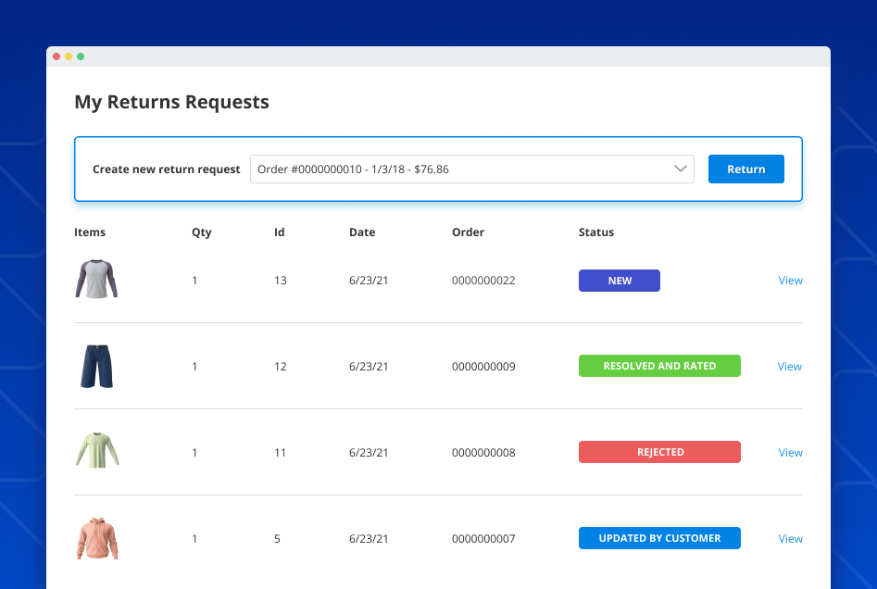
Task: Click the pink hoodie thumbnail
Action: pyautogui.click(x=96, y=538)
